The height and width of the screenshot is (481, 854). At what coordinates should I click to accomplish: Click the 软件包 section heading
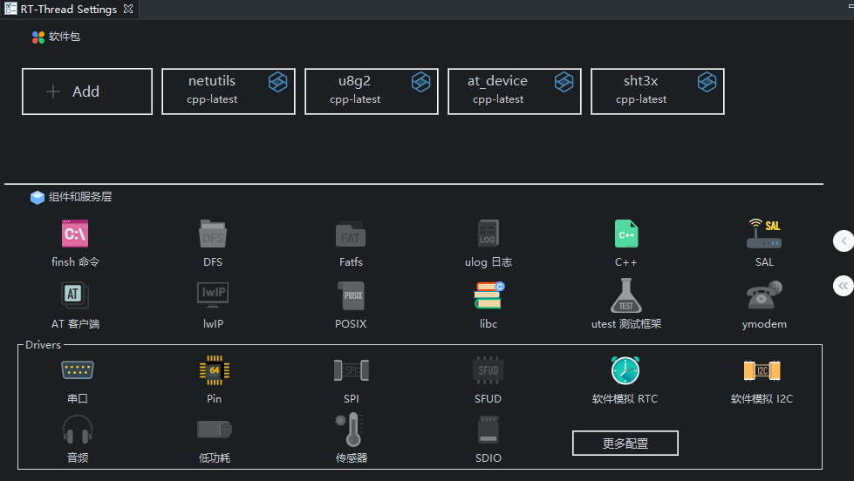(65, 37)
